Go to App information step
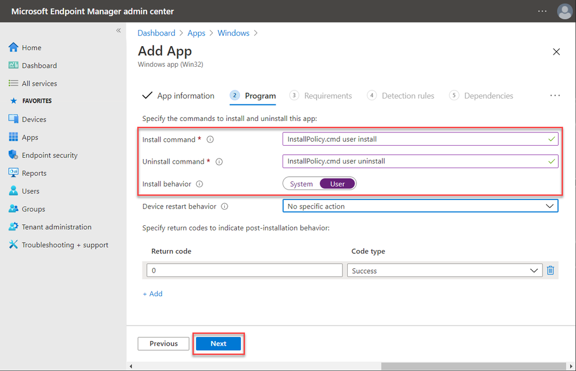 (x=179, y=96)
